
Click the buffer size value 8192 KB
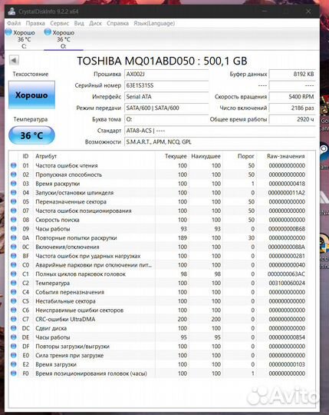point(292,74)
